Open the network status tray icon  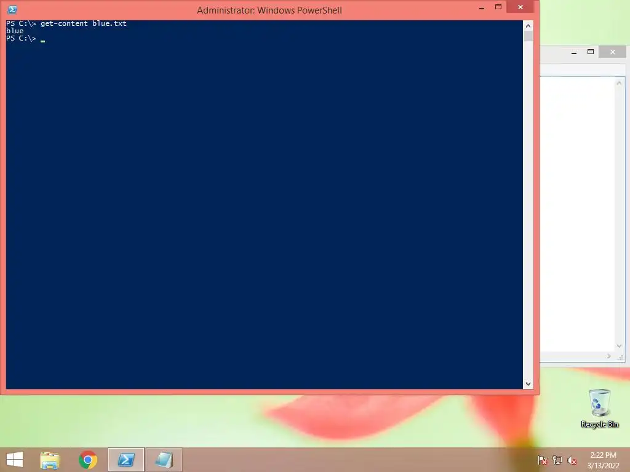pos(557,460)
